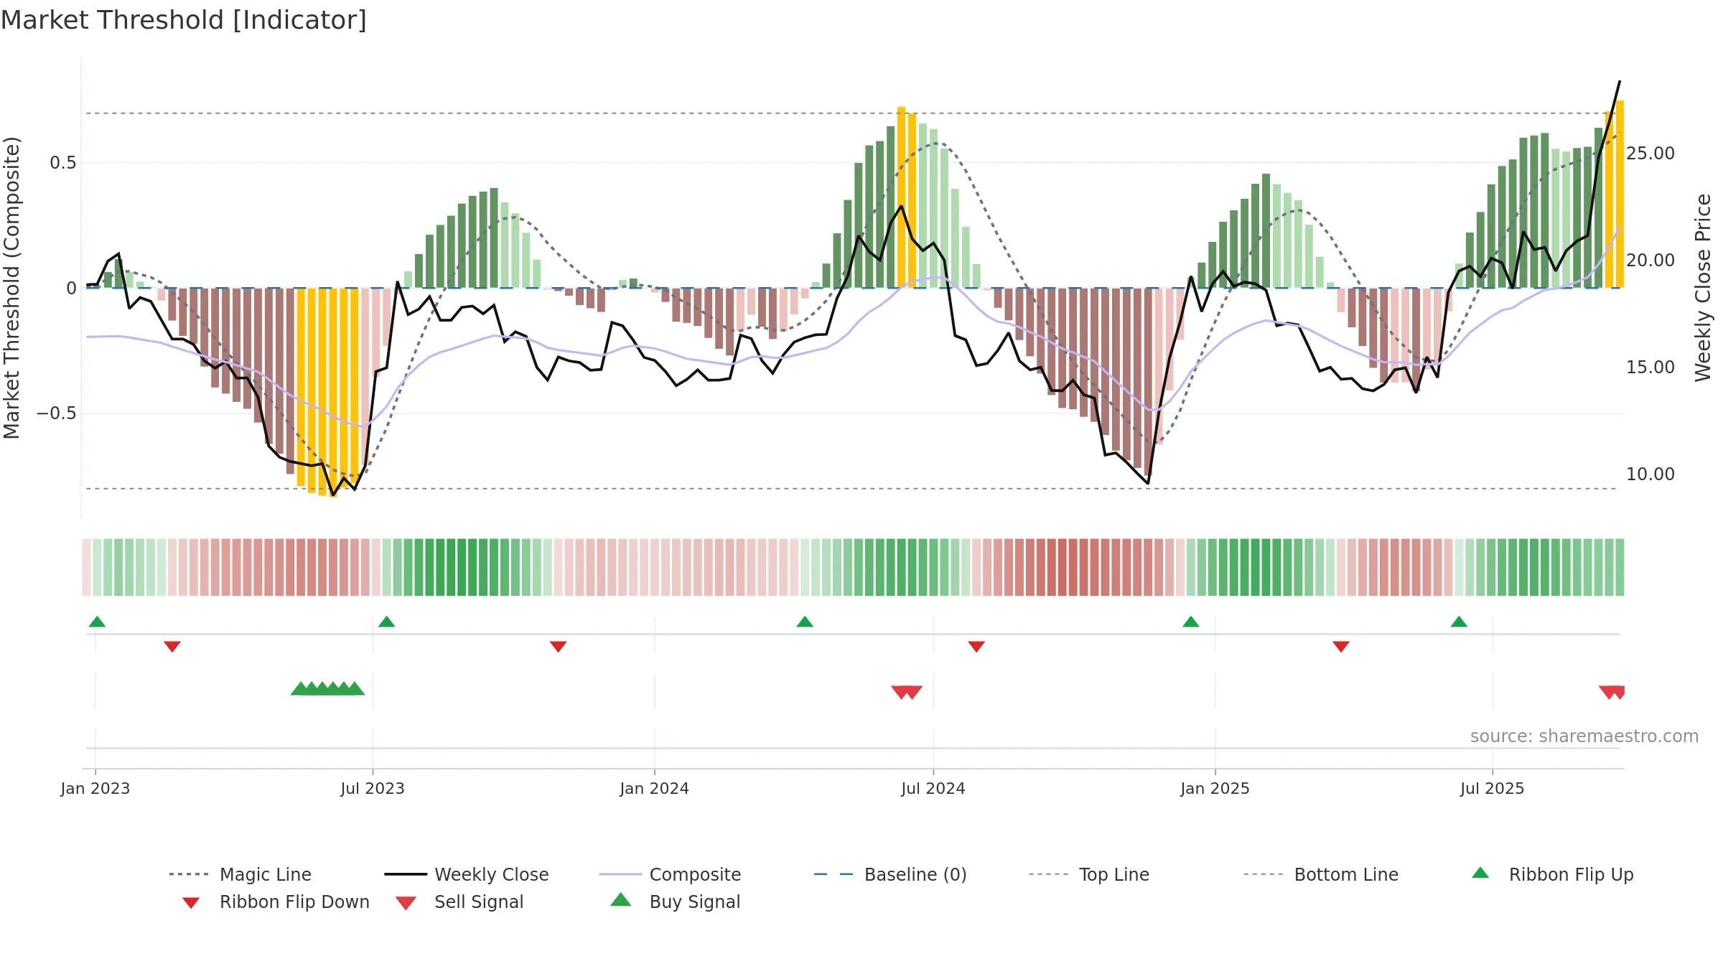
Task: Click the Buy Signal cluster before Jul 2023
Action: coord(327,688)
